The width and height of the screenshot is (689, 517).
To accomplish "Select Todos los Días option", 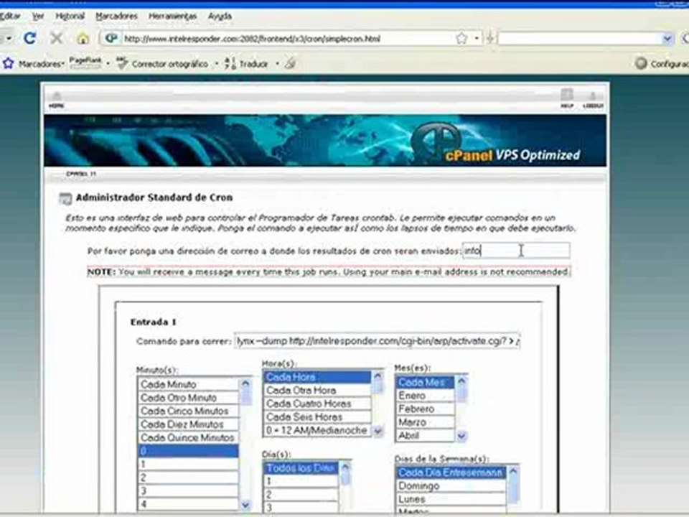I will tap(301, 468).
